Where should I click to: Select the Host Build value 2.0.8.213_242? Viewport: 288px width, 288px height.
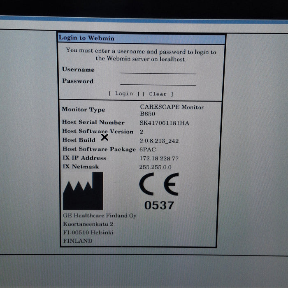[x=159, y=141]
